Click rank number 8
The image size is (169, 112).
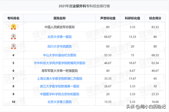pos(13,87)
